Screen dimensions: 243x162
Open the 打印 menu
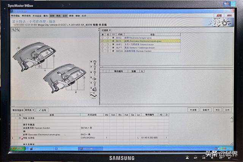(84, 16)
